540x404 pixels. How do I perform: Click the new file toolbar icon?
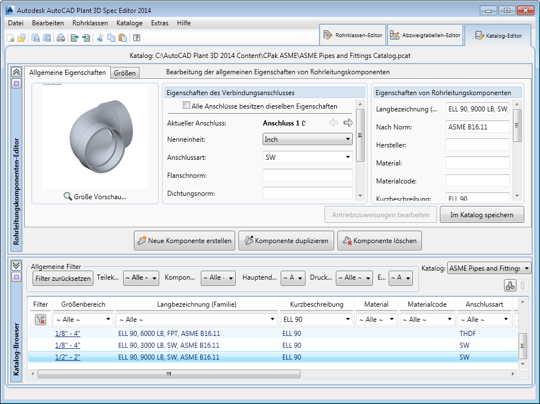[x=10, y=38]
